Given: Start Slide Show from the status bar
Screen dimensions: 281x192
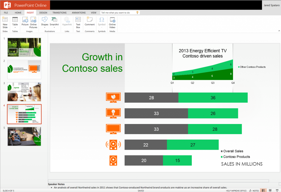Looking at the screenshot, I should click(277, 190).
